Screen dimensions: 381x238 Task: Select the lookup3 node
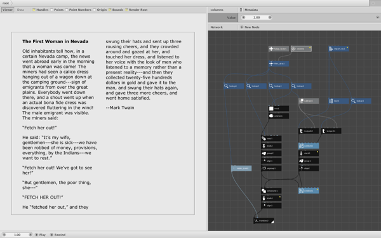279,86
